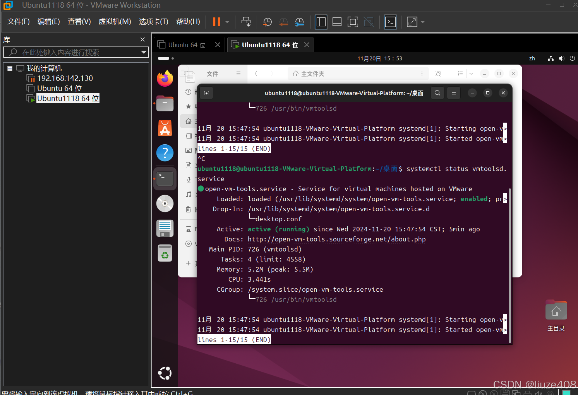
Task: Pause the virtual machine with the orange button
Action: (216, 22)
